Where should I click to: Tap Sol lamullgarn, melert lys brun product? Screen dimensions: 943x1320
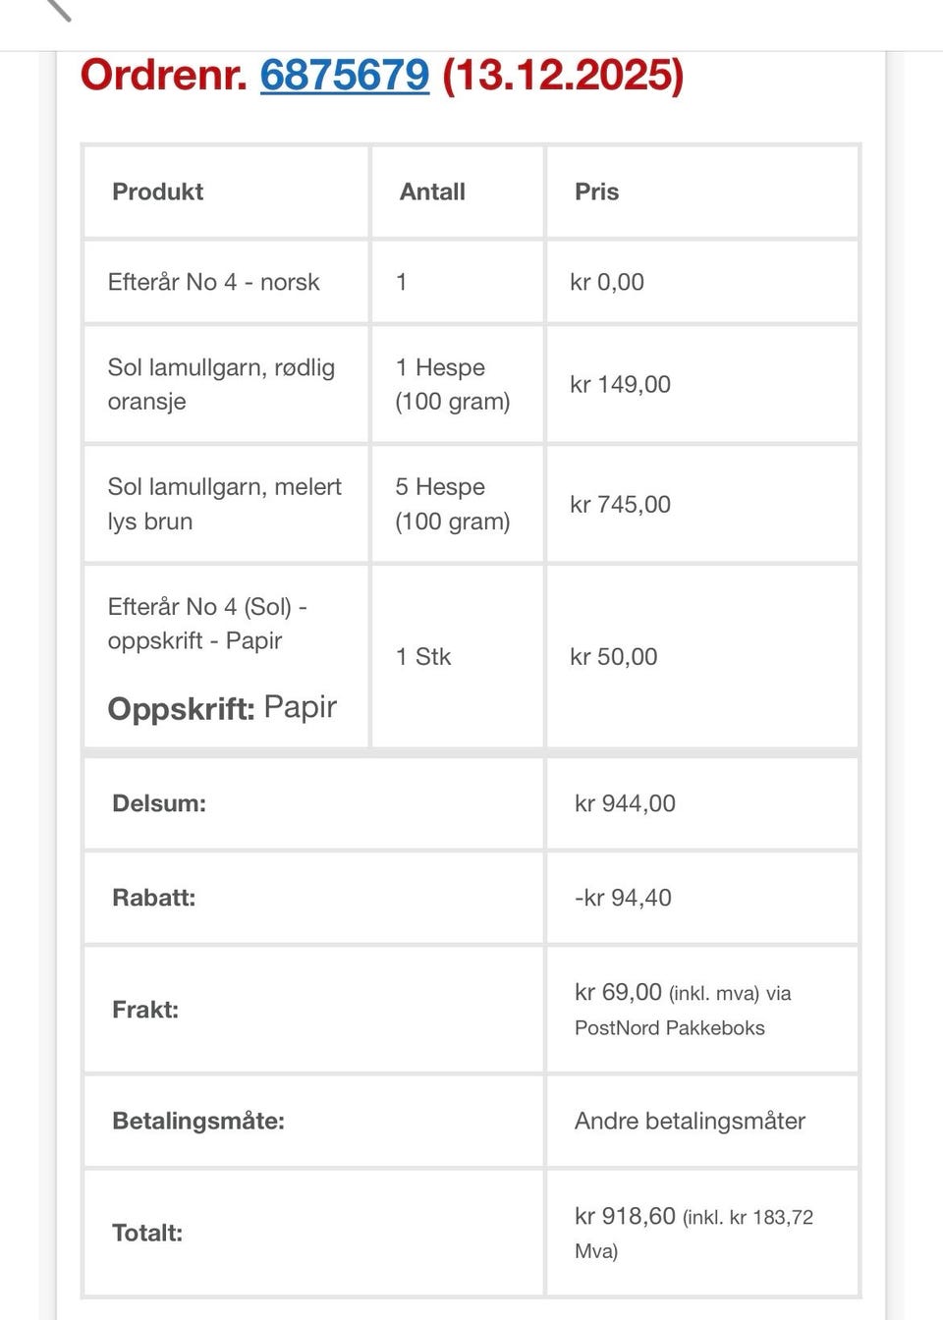click(x=224, y=504)
